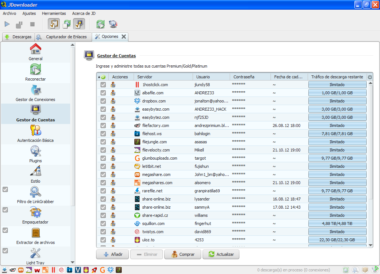Click the uloz.to remaining traffic progress bar

(337, 240)
